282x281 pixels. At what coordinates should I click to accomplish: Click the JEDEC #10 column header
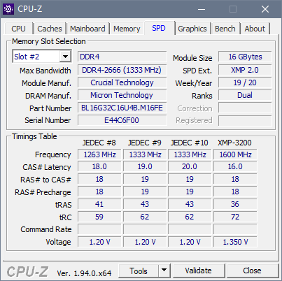tap(190, 143)
